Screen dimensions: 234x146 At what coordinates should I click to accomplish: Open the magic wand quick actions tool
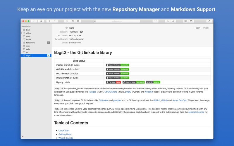point(41,21)
